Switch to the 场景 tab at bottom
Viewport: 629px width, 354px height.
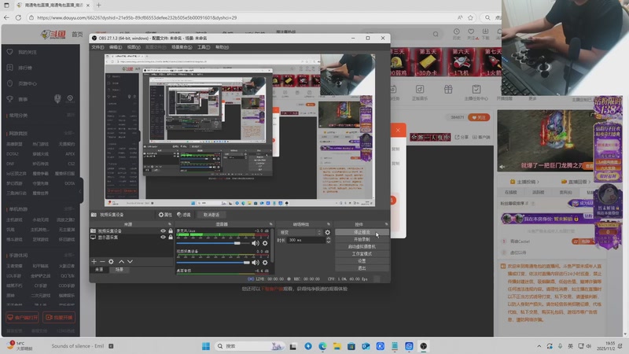click(x=120, y=270)
